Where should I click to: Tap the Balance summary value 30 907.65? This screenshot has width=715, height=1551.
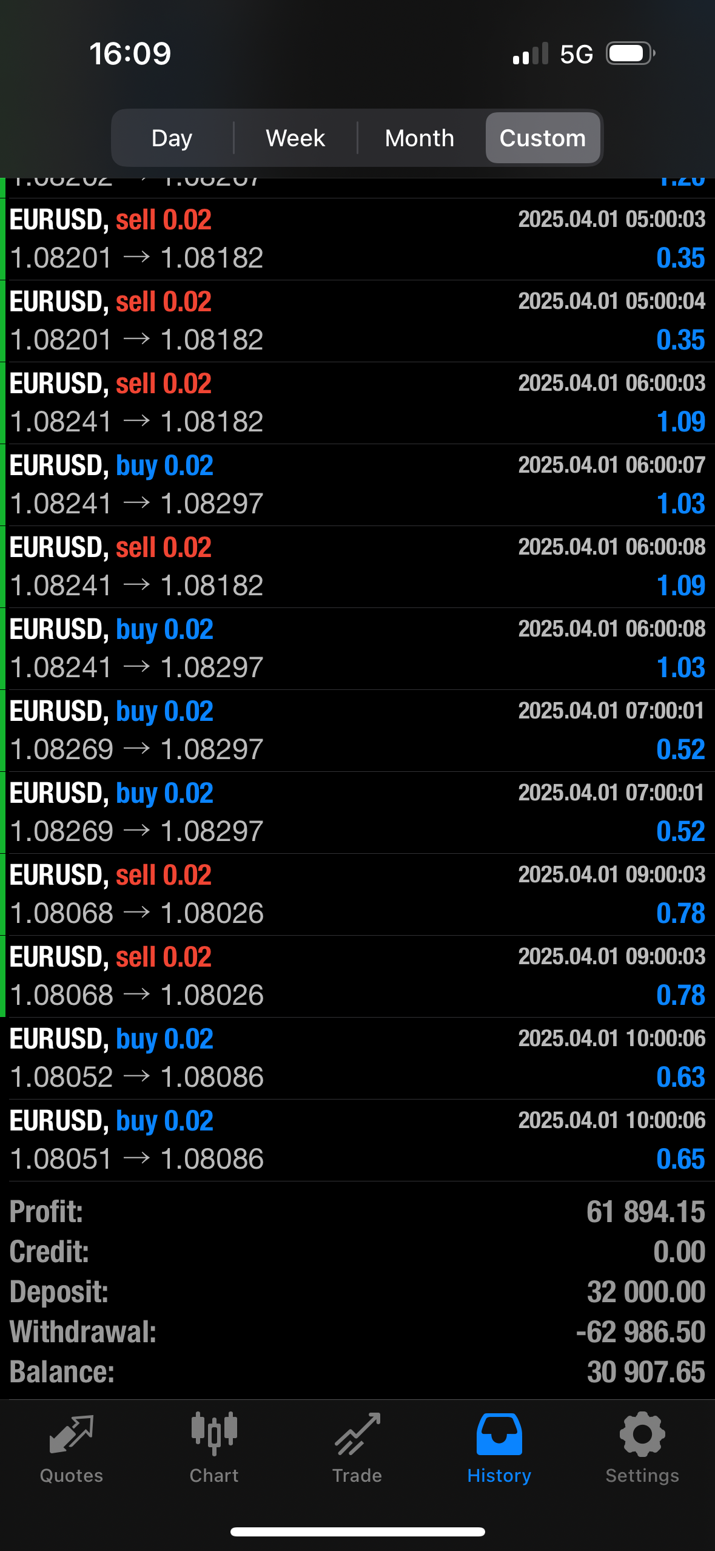646,1372
